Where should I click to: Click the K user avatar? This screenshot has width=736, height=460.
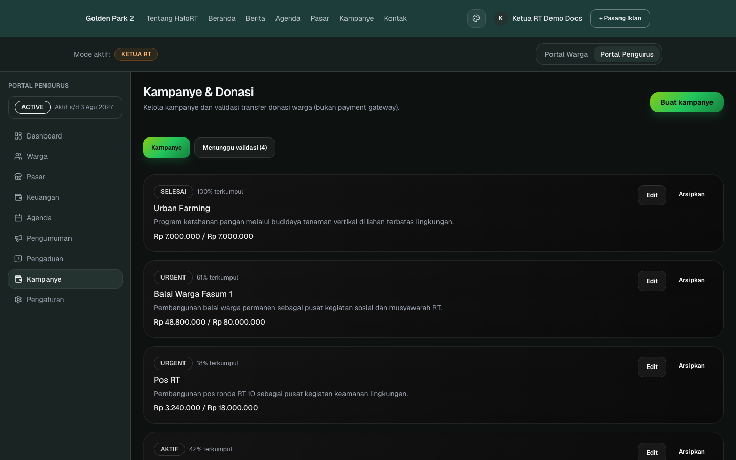(501, 18)
